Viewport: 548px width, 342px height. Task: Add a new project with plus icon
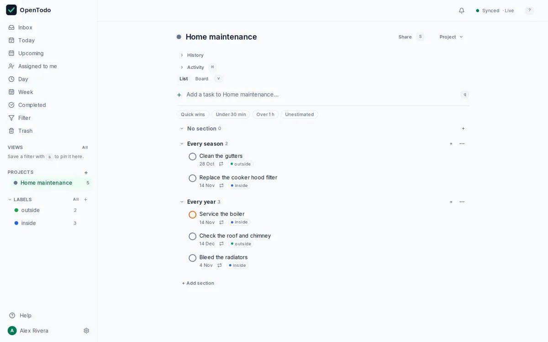tap(86, 172)
